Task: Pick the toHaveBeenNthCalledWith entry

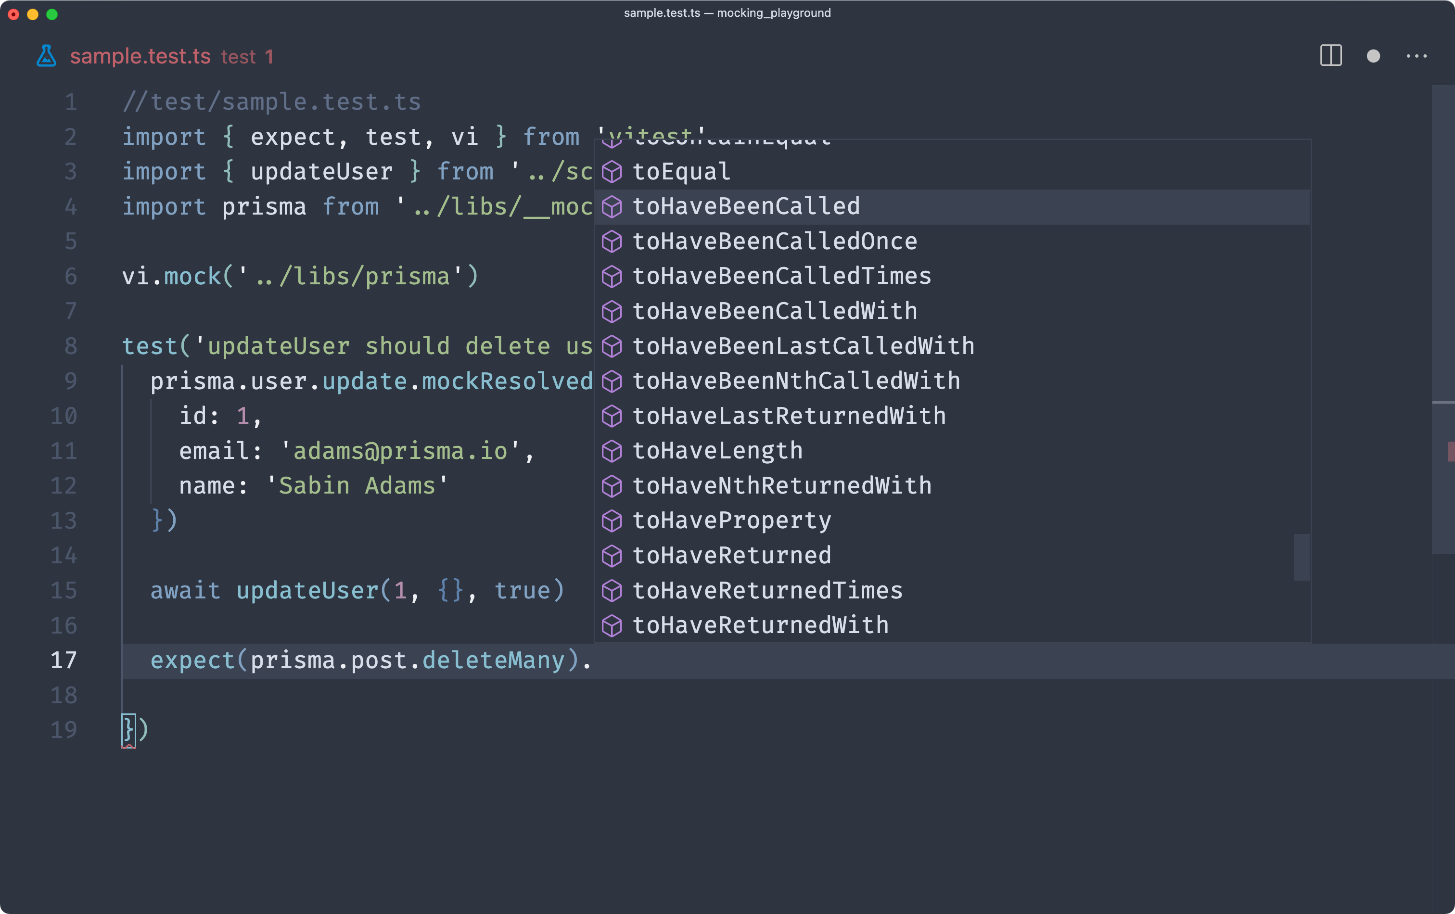Action: coord(952,382)
